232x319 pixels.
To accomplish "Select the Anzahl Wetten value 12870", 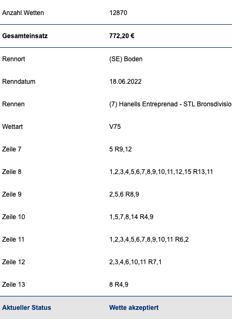I will tap(118, 13).
